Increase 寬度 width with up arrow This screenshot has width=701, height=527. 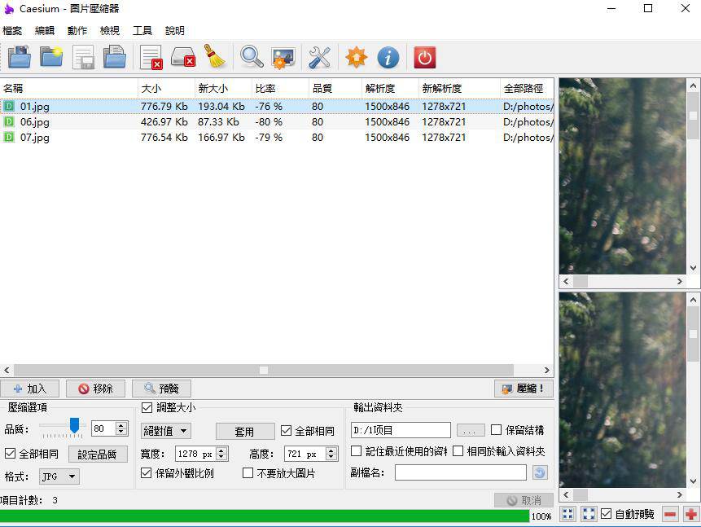(x=221, y=450)
